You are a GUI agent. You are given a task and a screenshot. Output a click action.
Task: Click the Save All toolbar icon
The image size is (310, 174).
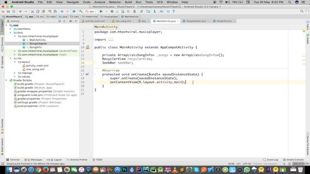pyautogui.click(x=8, y=12)
